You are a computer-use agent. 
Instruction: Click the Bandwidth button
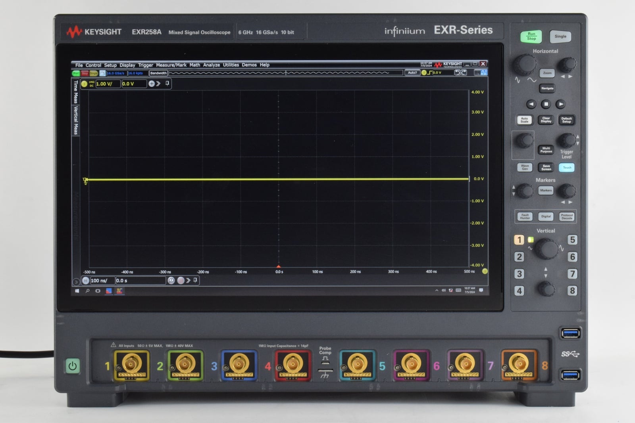158,73
